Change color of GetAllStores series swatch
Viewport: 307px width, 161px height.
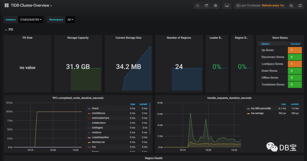click(x=89, y=113)
